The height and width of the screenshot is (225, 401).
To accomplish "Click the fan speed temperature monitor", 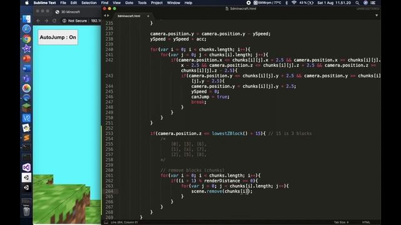I will pyautogui.click(x=268, y=2).
